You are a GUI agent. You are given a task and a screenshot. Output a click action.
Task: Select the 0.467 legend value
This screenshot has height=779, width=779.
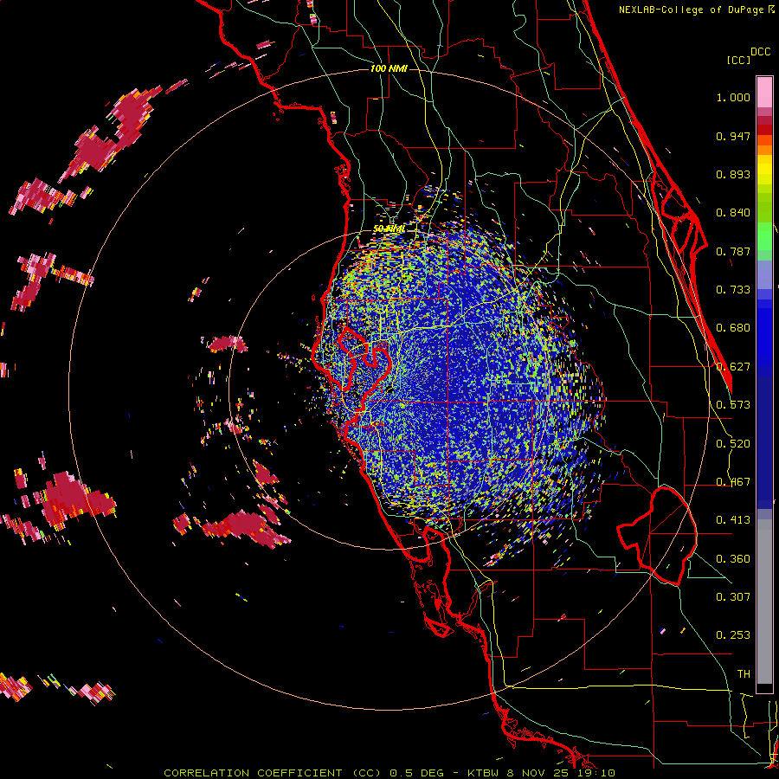(x=733, y=482)
